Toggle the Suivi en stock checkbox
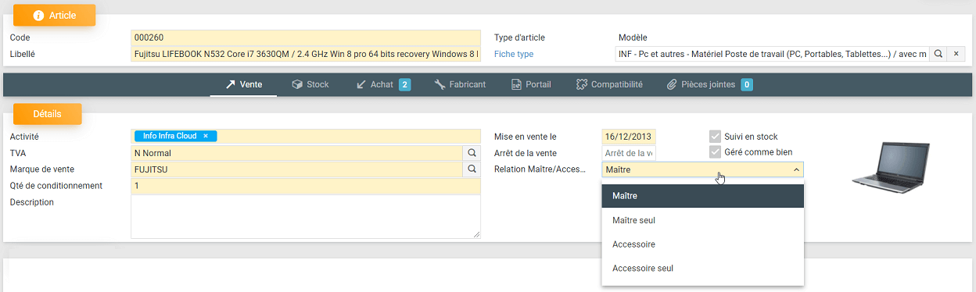The height and width of the screenshot is (292, 976). (x=715, y=136)
